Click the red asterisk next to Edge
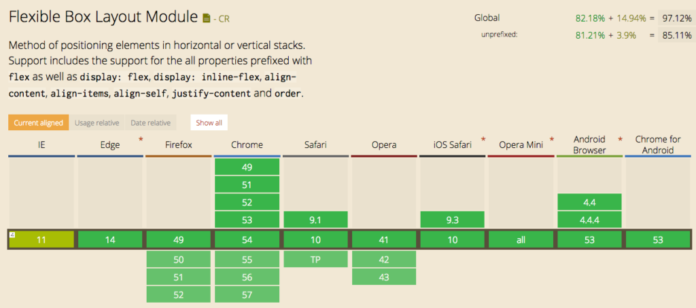Viewport: 696px width, 308px height. point(141,139)
